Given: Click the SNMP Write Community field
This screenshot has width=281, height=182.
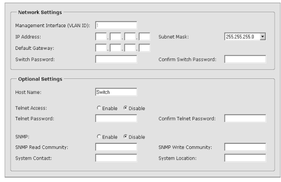Looking at the screenshot, I should point(244,147).
